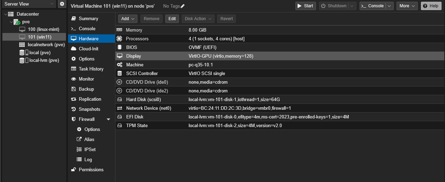The height and width of the screenshot is (182, 445).
Task: Collapse the Datacenter tree node
Action: (6, 14)
